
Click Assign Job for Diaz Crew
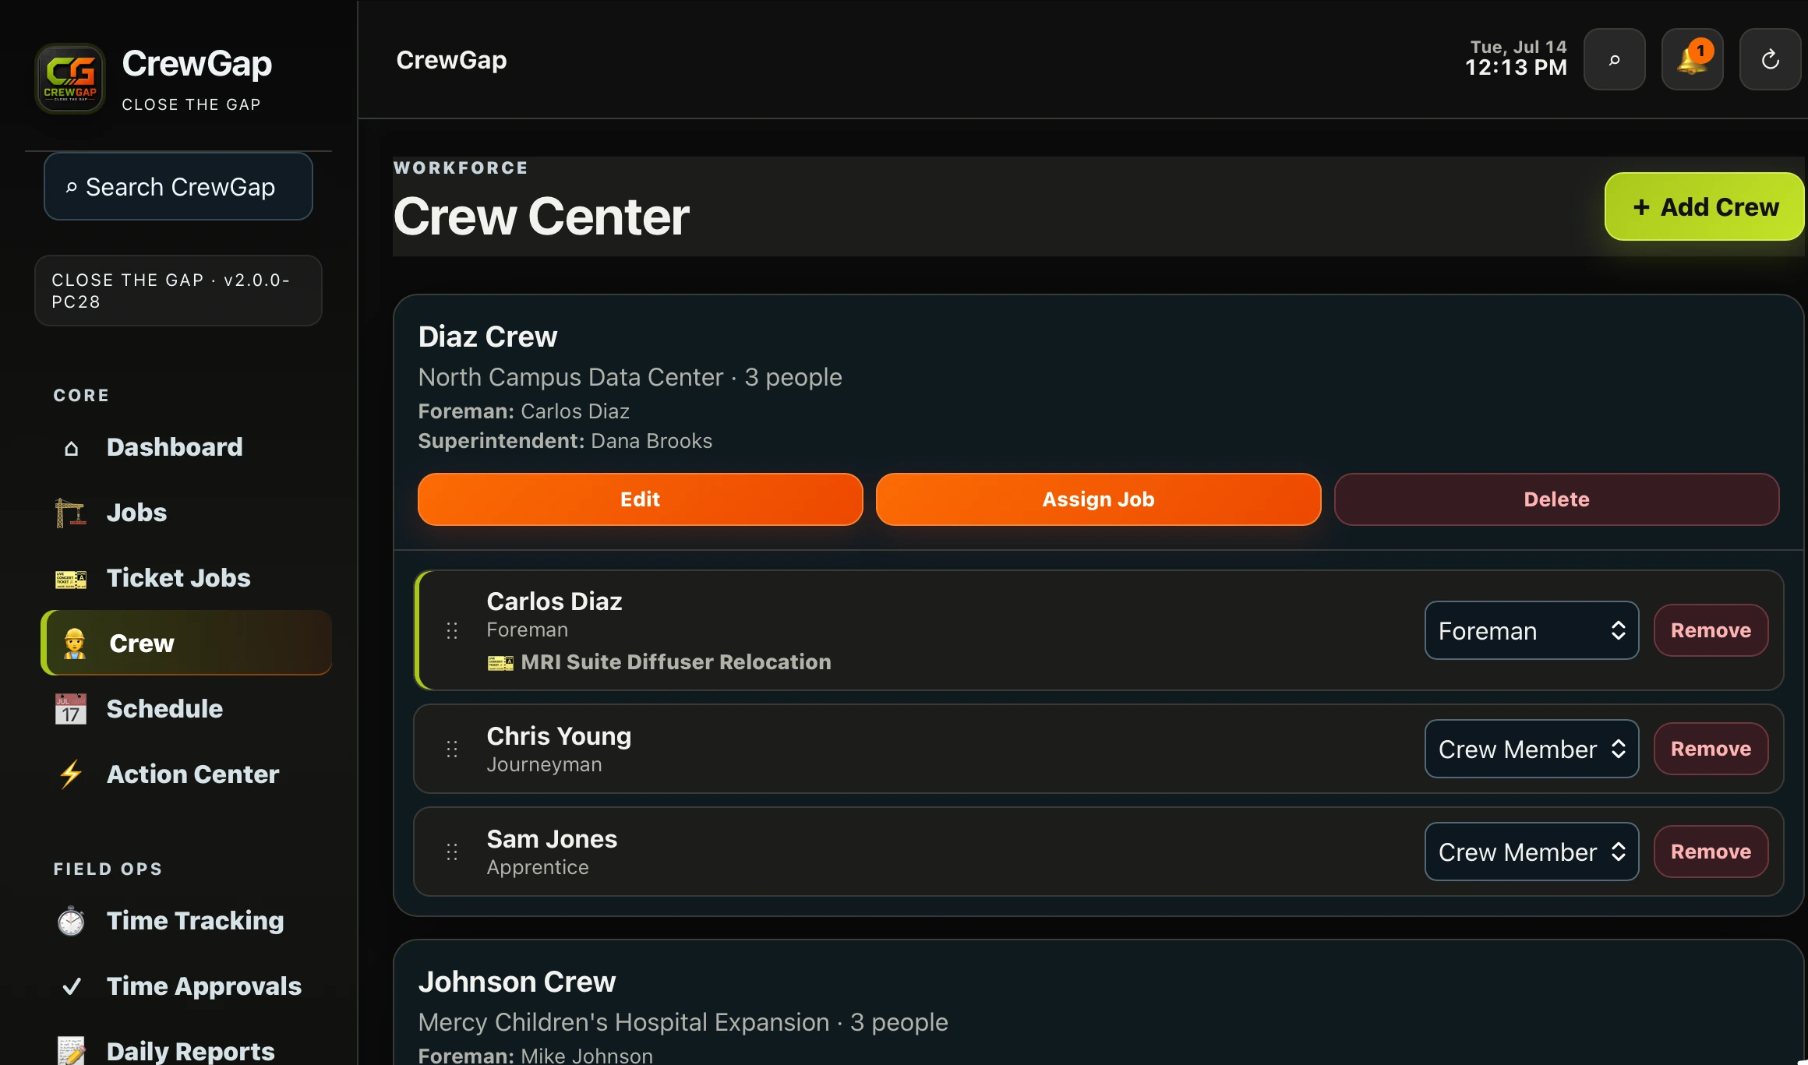coord(1098,499)
